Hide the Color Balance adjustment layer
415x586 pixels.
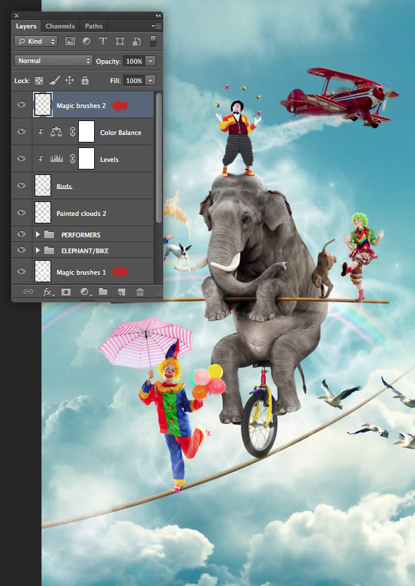tap(21, 131)
